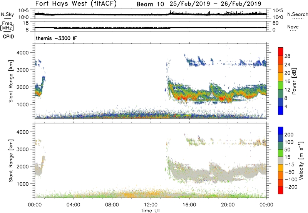
Task: Click the '200' value on Velocity colorbar
Action: [x=289, y=135]
